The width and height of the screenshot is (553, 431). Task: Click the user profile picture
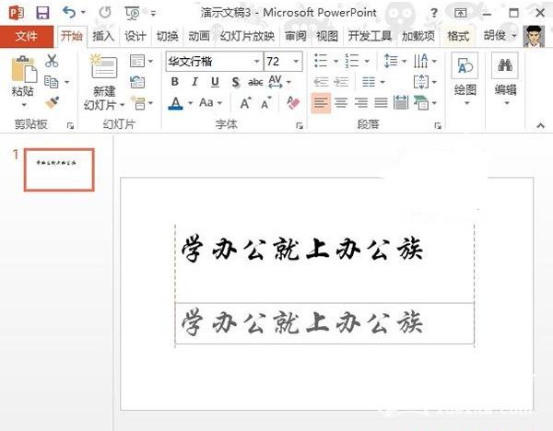(x=534, y=36)
